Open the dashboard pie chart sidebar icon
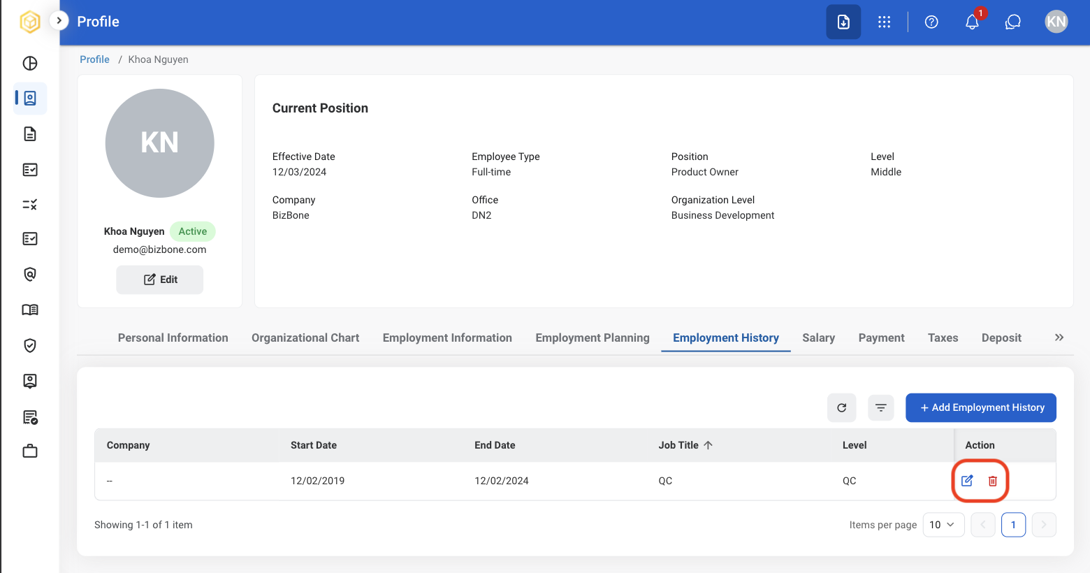 (x=30, y=64)
